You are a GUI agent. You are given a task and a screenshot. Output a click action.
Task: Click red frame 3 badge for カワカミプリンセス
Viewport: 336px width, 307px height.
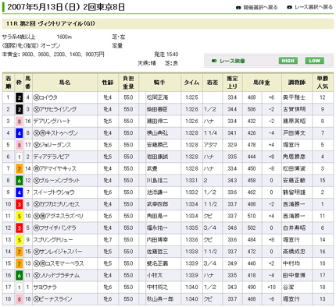coord(19,204)
